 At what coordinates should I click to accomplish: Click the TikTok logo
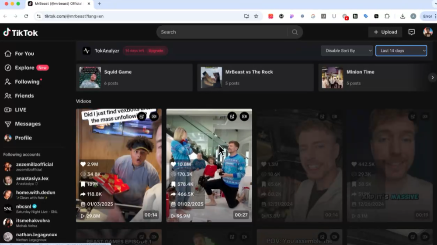(21, 33)
